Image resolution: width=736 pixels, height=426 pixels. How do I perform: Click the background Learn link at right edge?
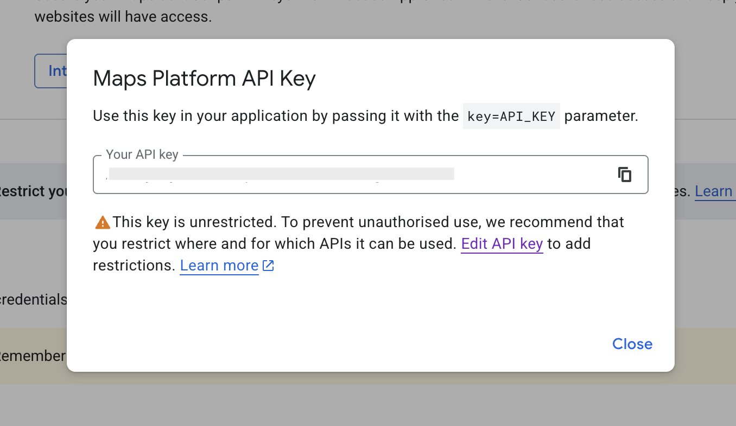click(713, 191)
